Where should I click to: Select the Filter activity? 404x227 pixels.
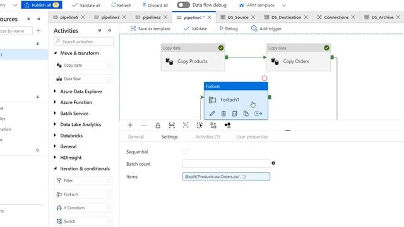83,181
